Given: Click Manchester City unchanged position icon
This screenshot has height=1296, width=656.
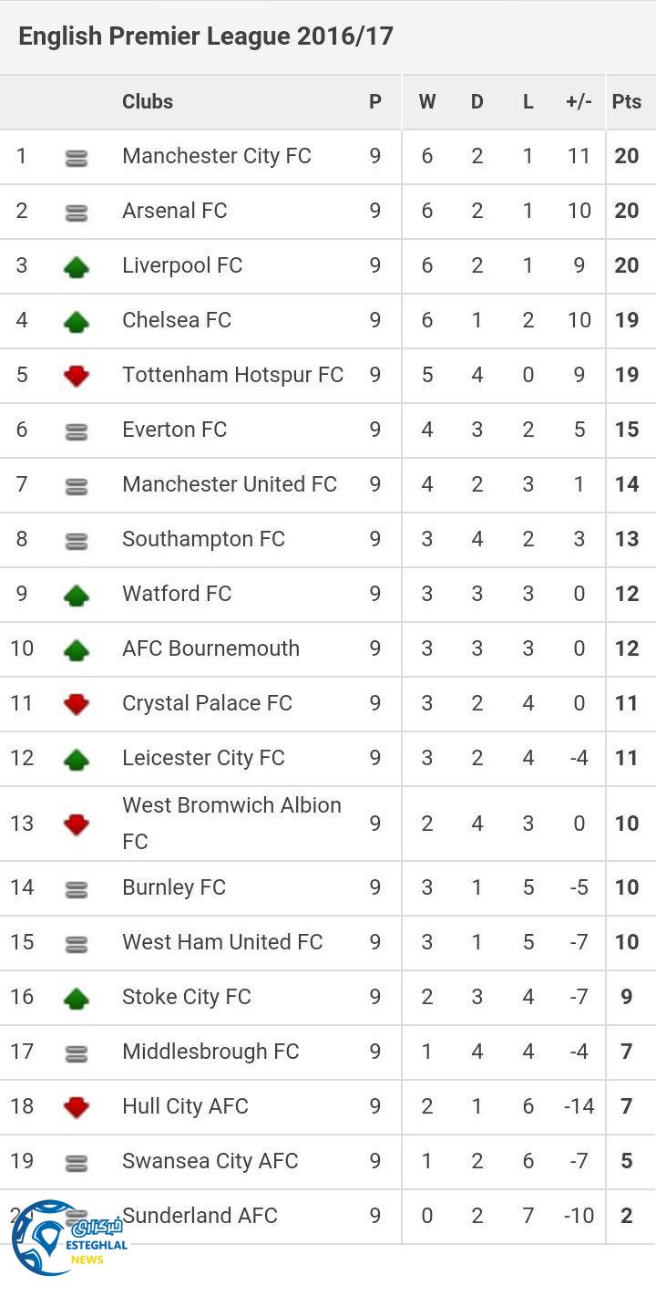Looking at the screenshot, I should pyautogui.click(x=77, y=158).
